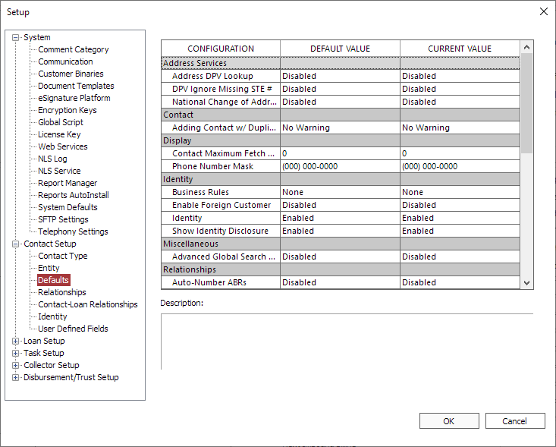Viewport: 556px width, 447px height.
Task: Open the Communication settings item
Action: [65, 61]
